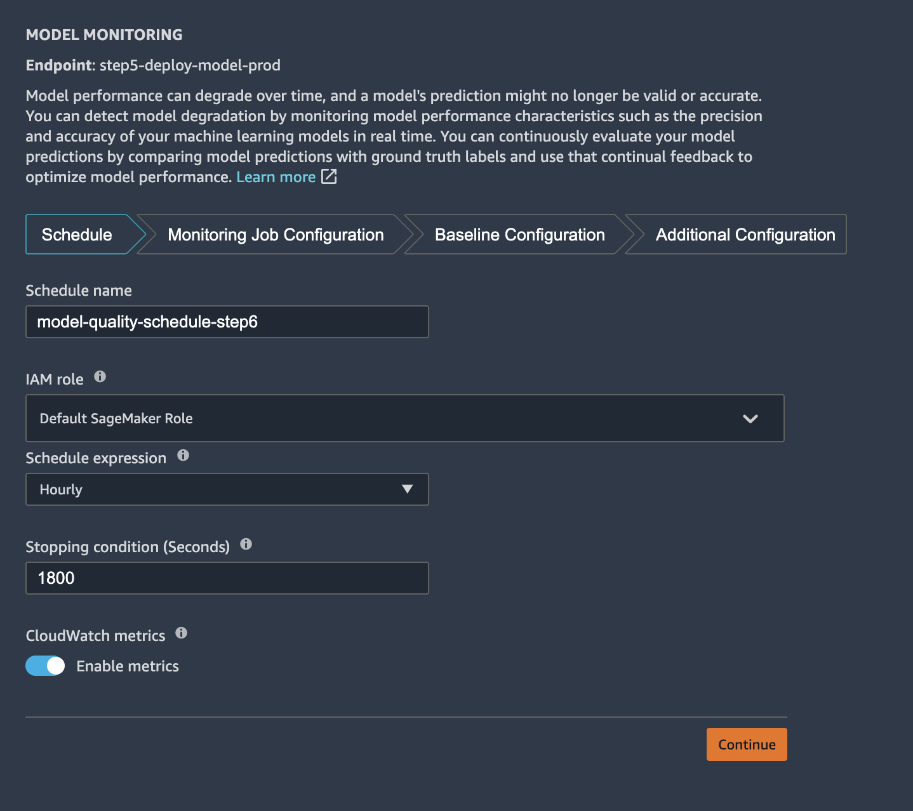Click the Schedule expression info icon

click(x=183, y=455)
